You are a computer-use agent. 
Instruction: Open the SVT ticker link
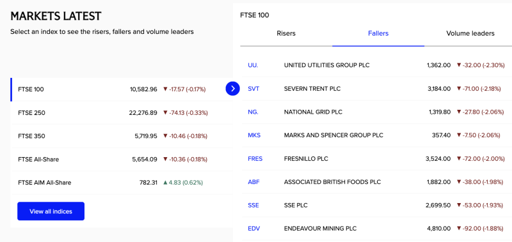point(253,89)
